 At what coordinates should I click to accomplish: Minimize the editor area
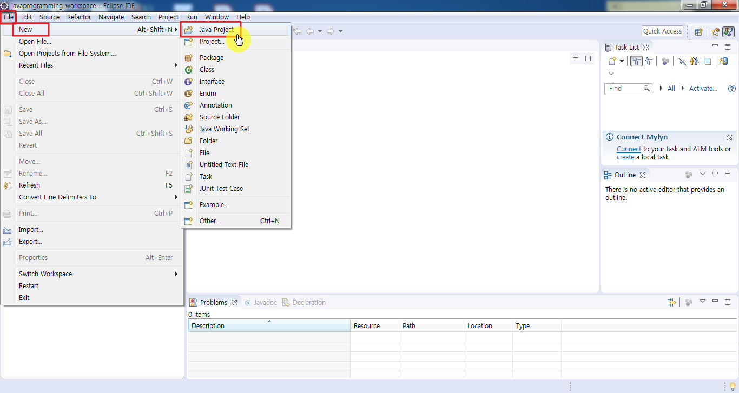pyautogui.click(x=576, y=58)
